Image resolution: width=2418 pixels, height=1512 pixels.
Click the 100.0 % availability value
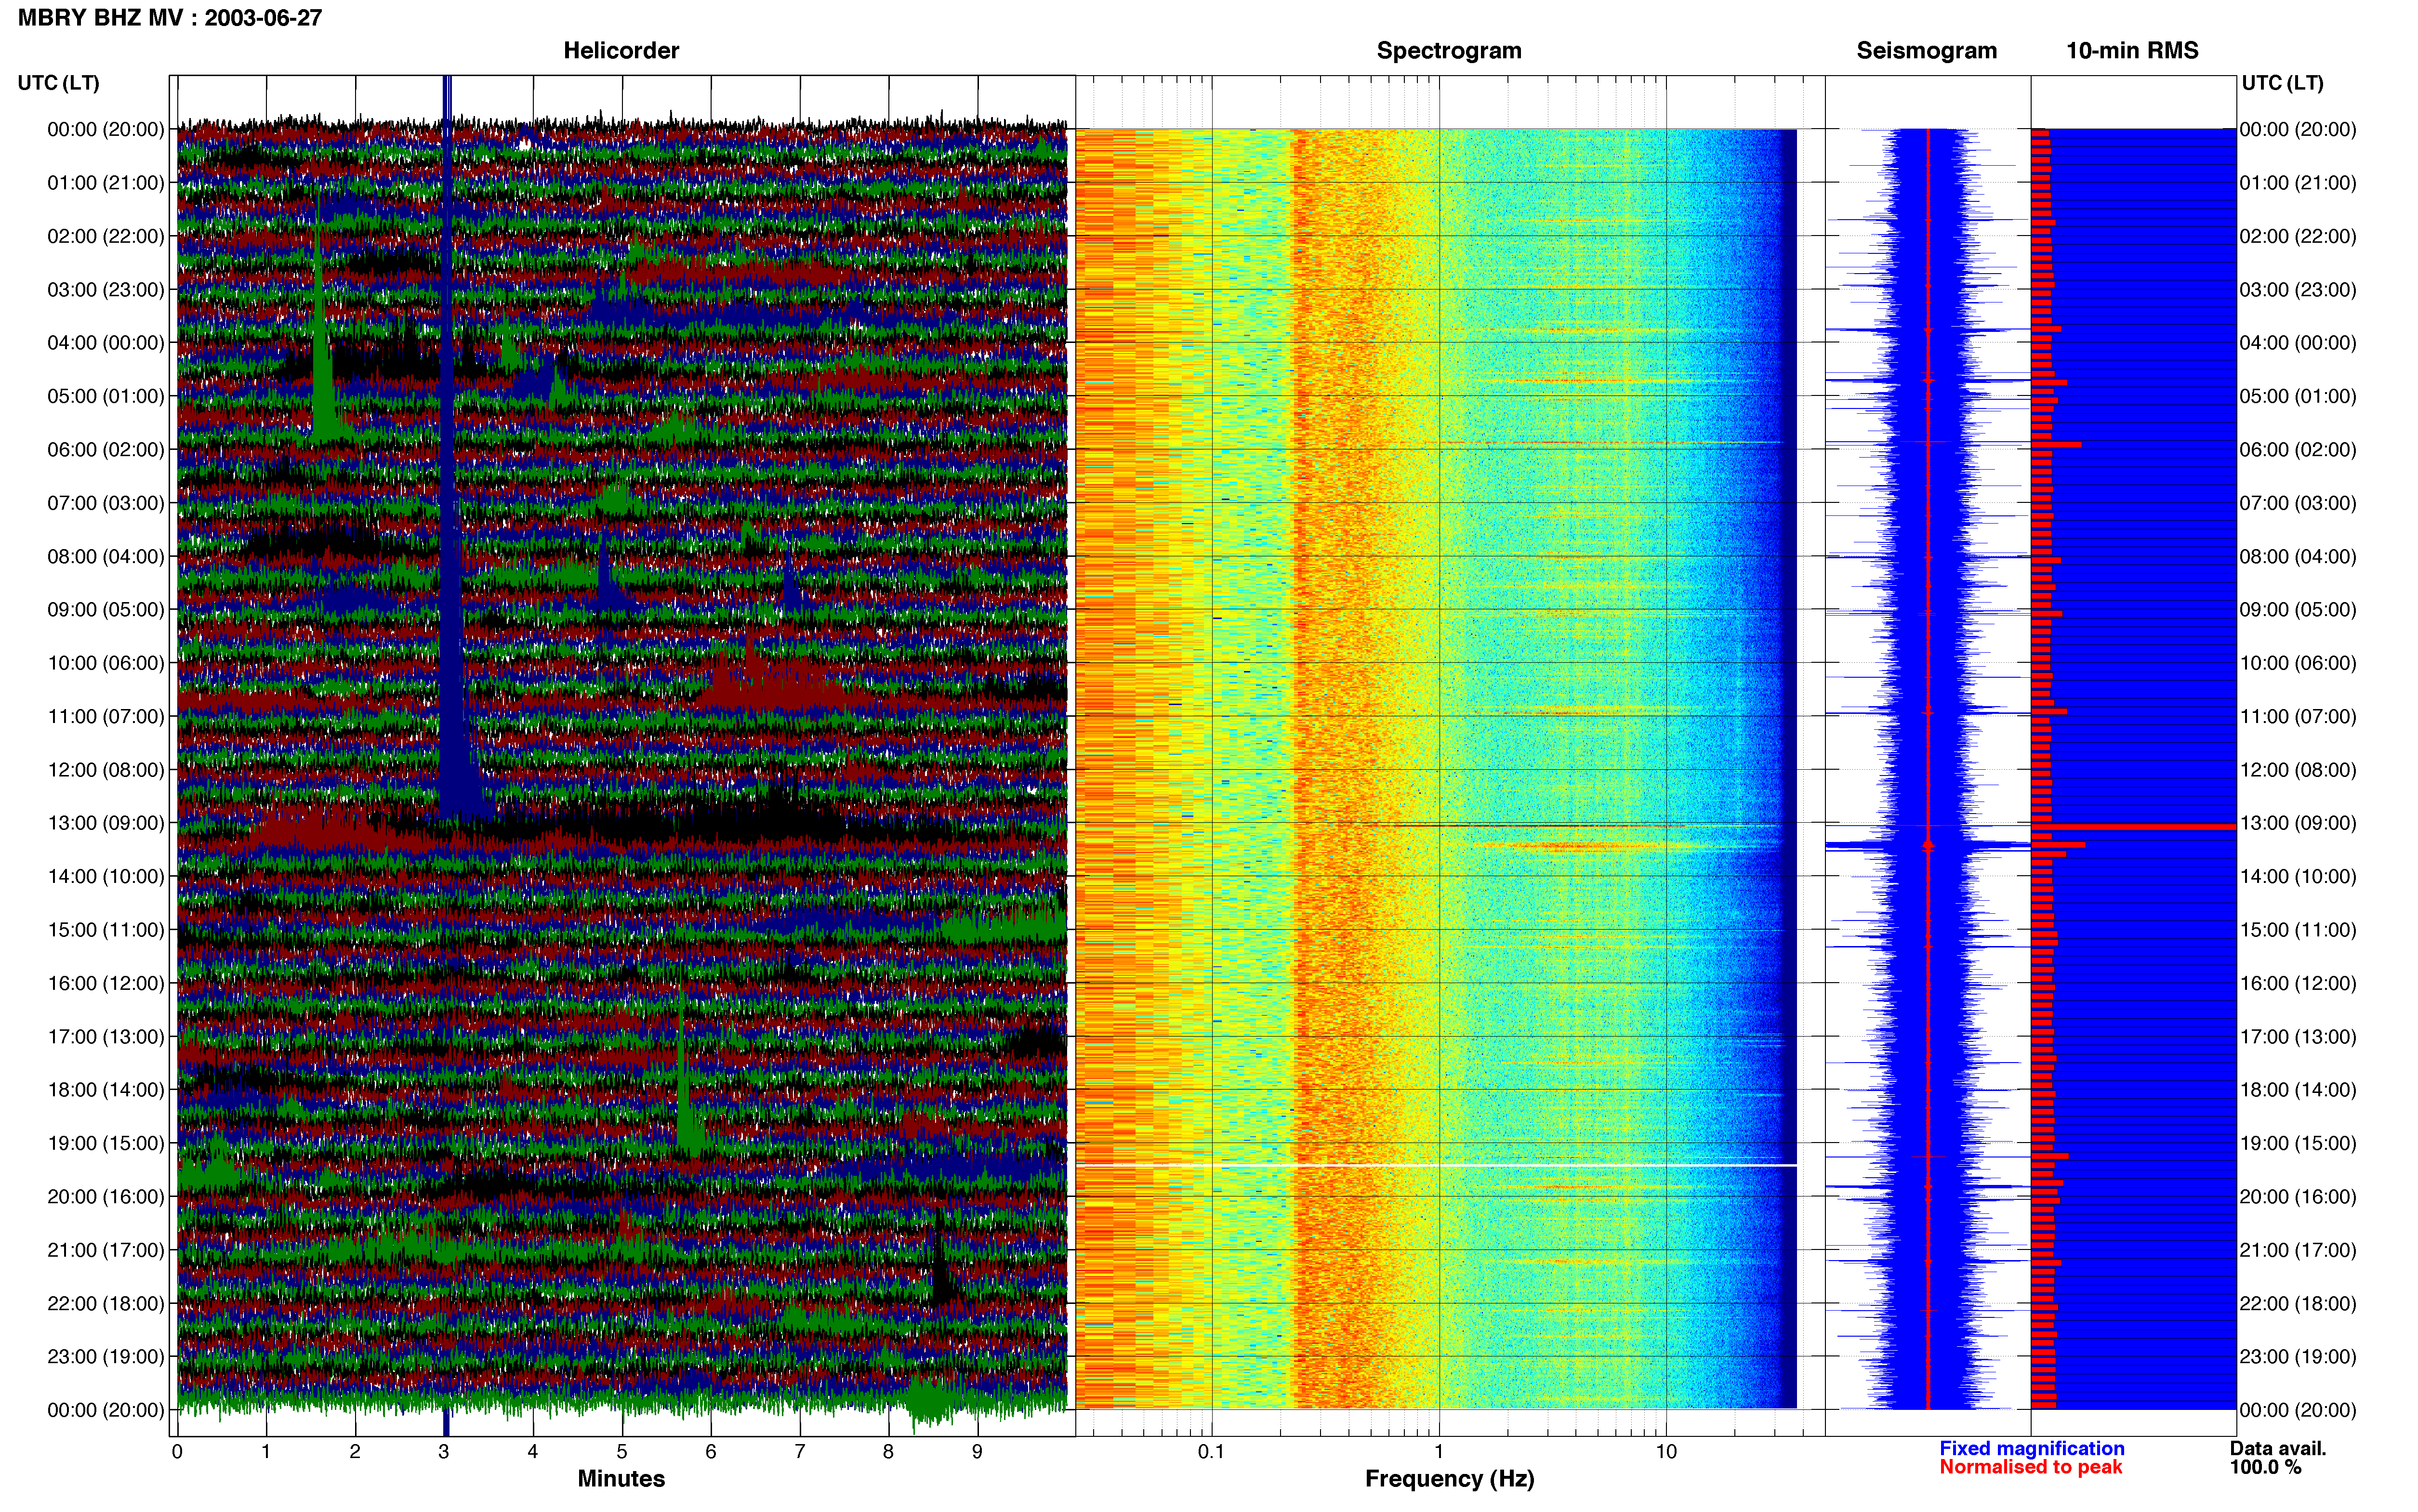(2265, 1467)
